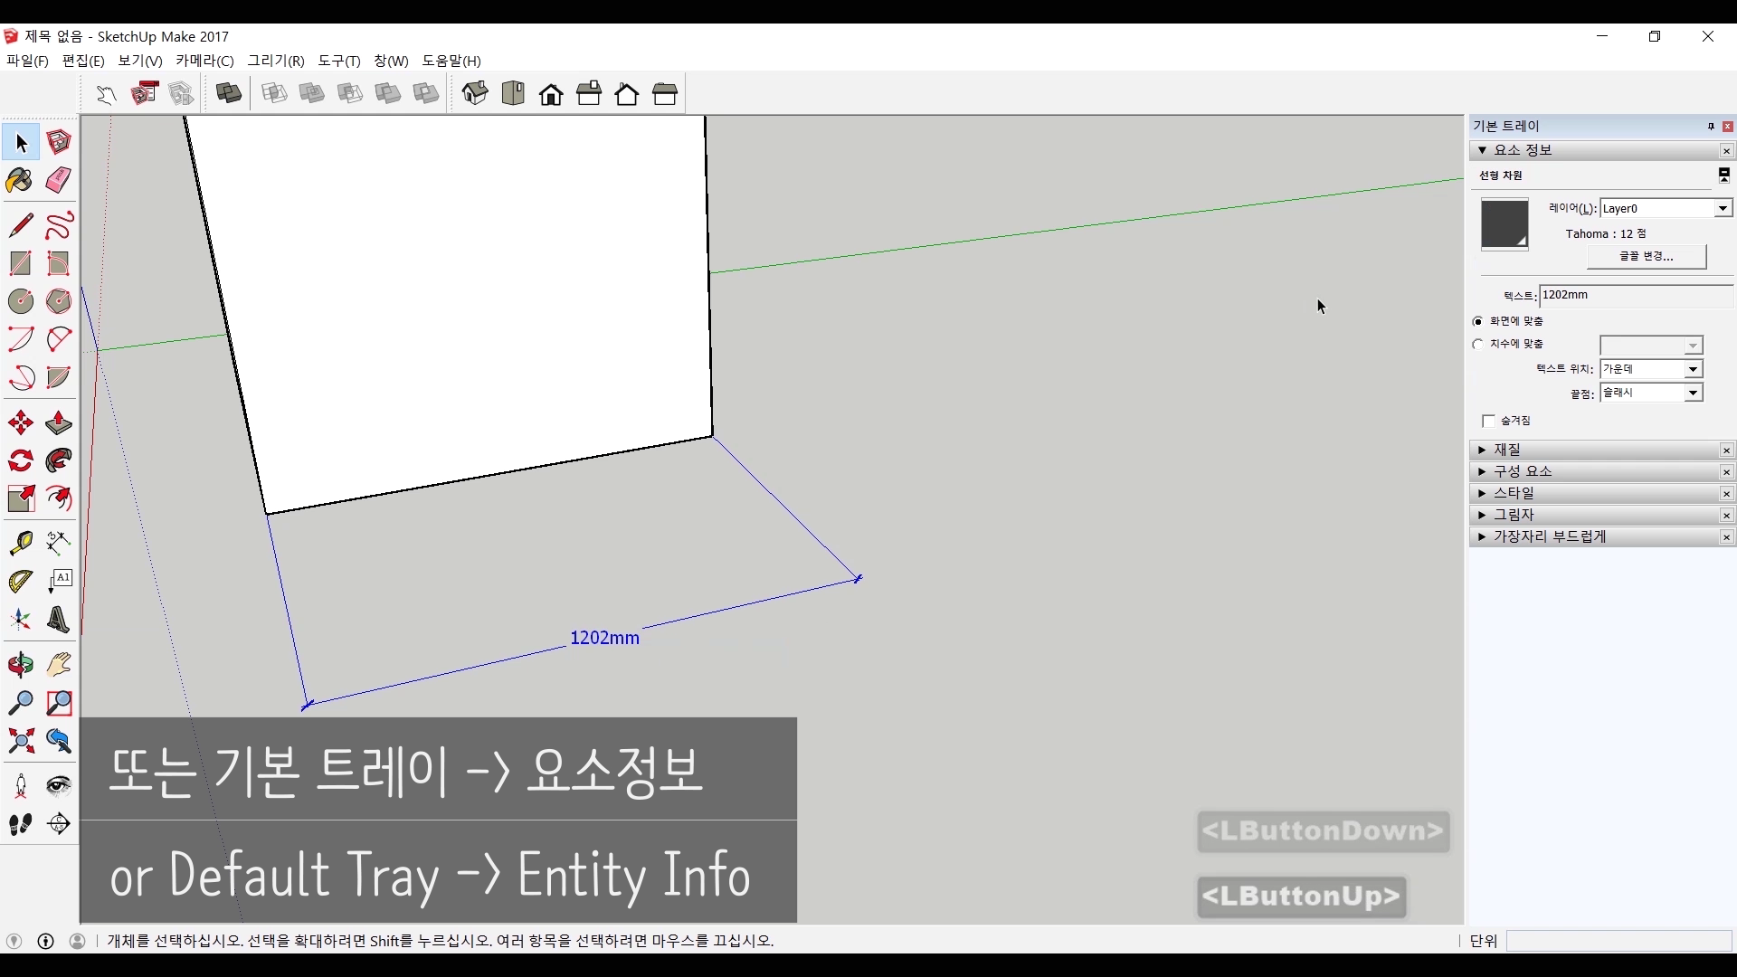The height and width of the screenshot is (977, 1737).
Task: Click the dimension text field '1202mm'
Action: 1634,295
